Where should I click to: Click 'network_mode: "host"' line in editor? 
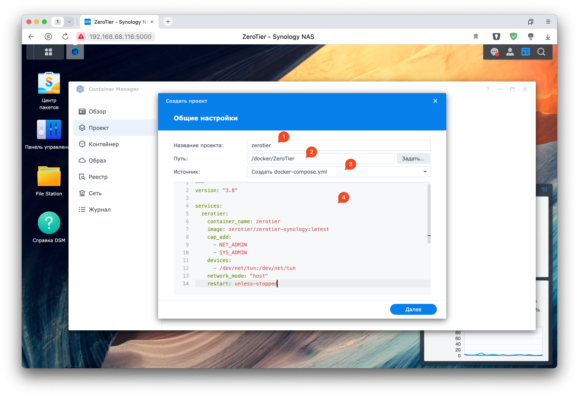click(x=237, y=276)
